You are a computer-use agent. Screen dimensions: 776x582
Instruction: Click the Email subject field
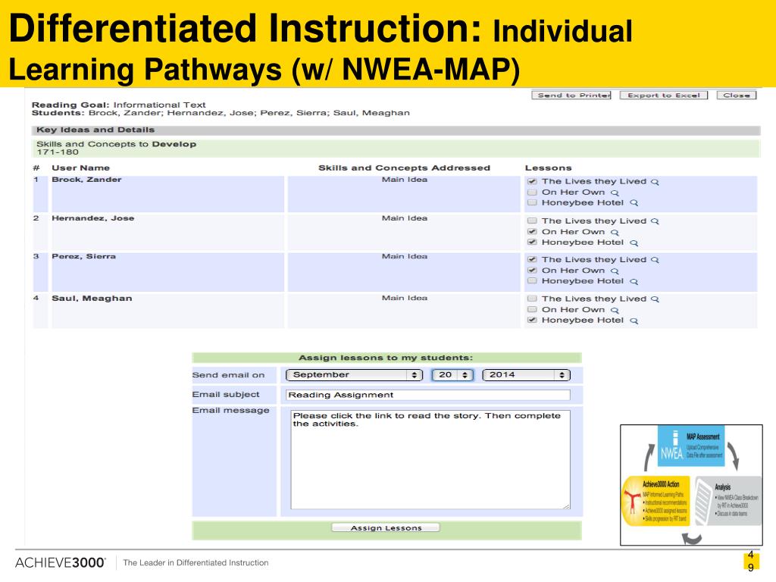point(428,395)
